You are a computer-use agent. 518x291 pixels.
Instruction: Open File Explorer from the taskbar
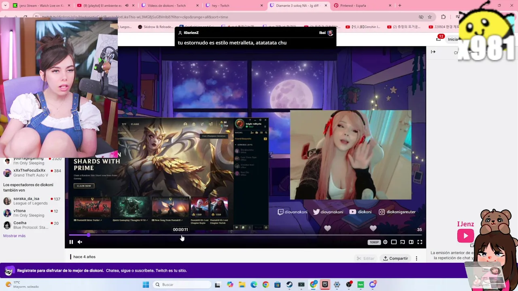click(242, 285)
